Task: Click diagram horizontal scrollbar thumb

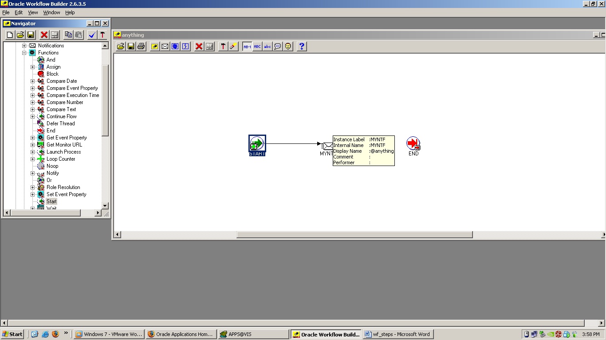Action: (x=354, y=235)
